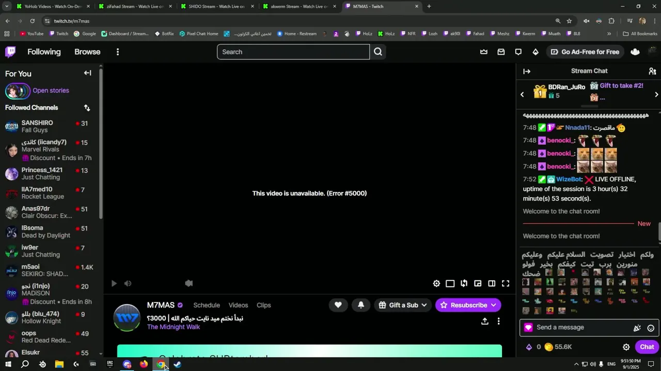Viewport: 661px width, 371px height.
Task: Show previous gift leaderboard entry
Action: tap(522, 95)
